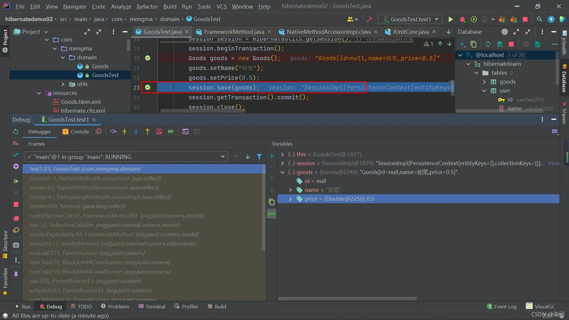
Task: Rerun GoodsTest.test1 in debug panel
Action: click(x=16, y=132)
